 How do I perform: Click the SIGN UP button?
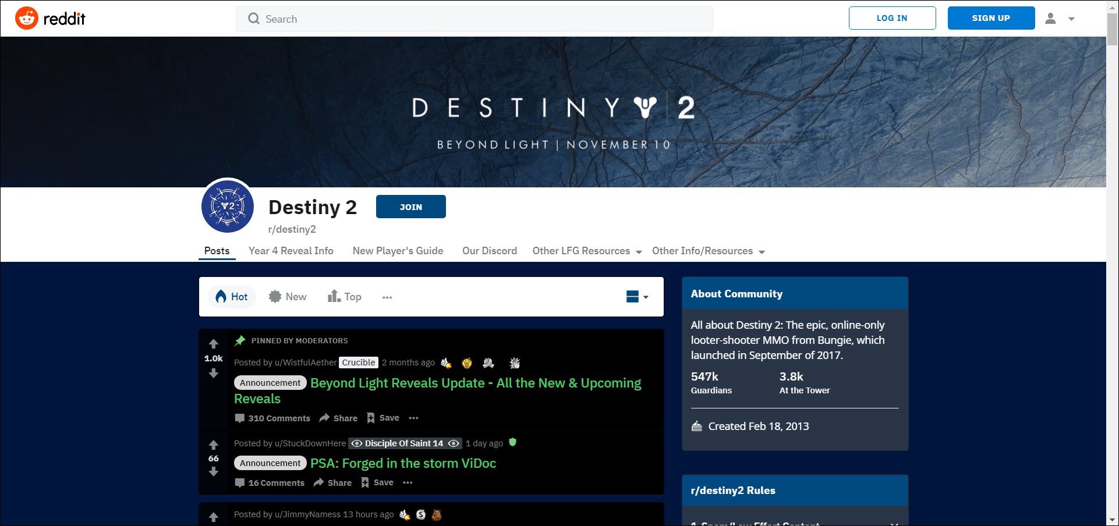(x=991, y=18)
